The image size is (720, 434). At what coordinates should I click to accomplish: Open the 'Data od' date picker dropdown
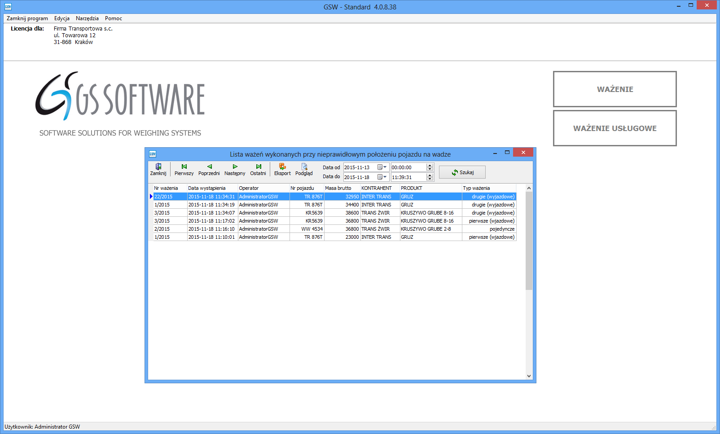click(382, 167)
